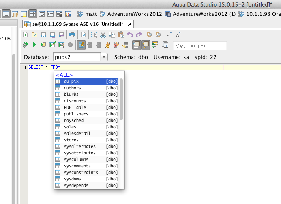Select <ALL> in the autocomplete popup
This screenshot has width=281, height=204.
[64, 75]
